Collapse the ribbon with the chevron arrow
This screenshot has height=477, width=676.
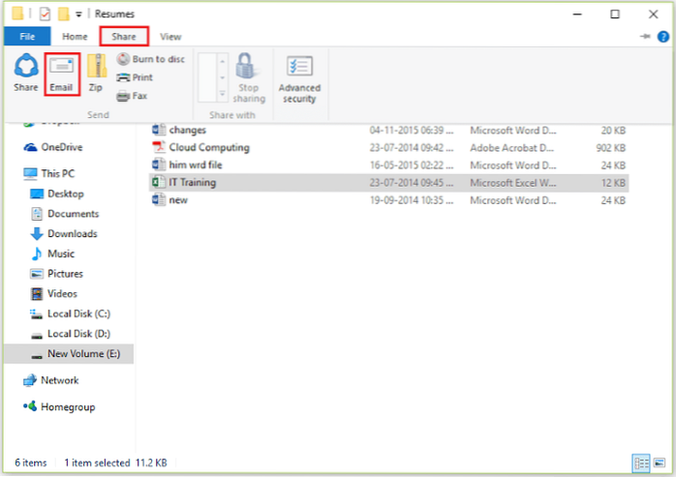[645, 37]
